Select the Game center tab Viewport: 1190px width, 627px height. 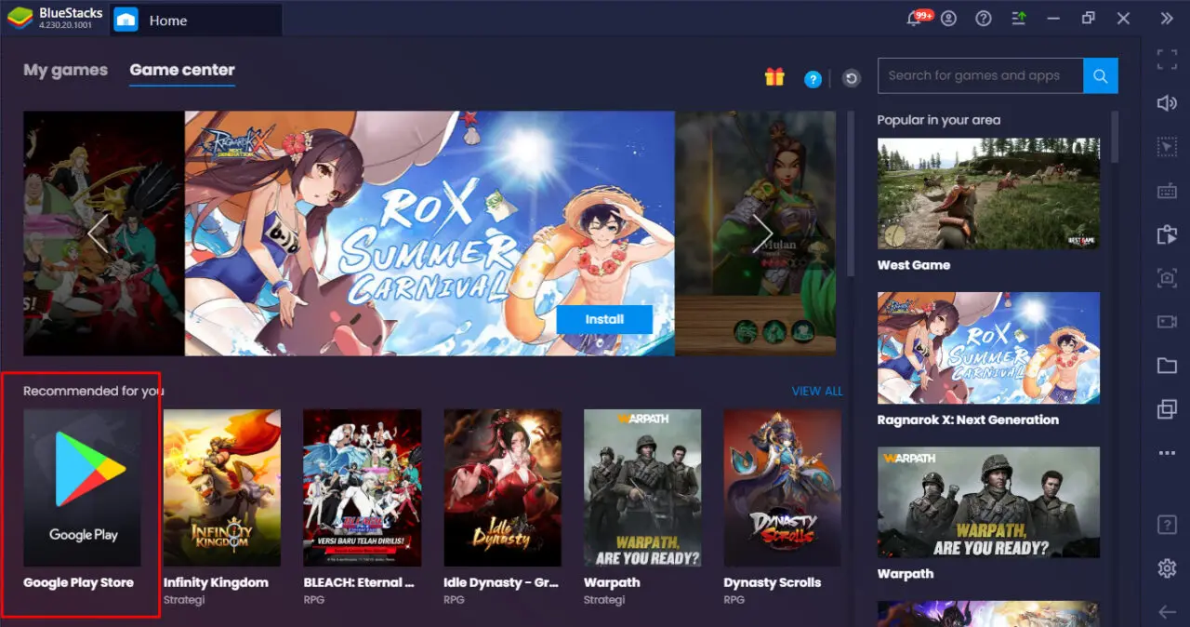[182, 70]
